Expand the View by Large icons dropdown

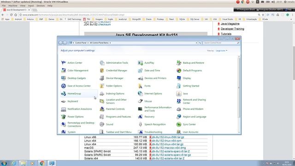tap(221, 51)
